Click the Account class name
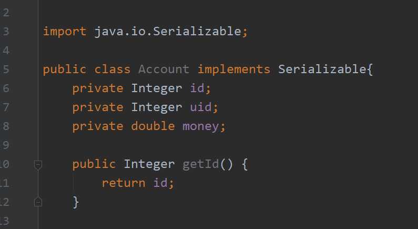The image size is (418, 229). point(164,69)
